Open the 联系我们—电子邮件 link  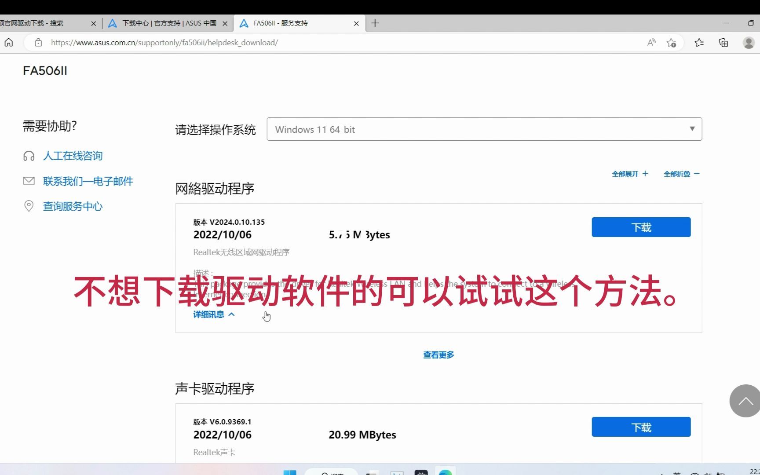(x=88, y=181)
